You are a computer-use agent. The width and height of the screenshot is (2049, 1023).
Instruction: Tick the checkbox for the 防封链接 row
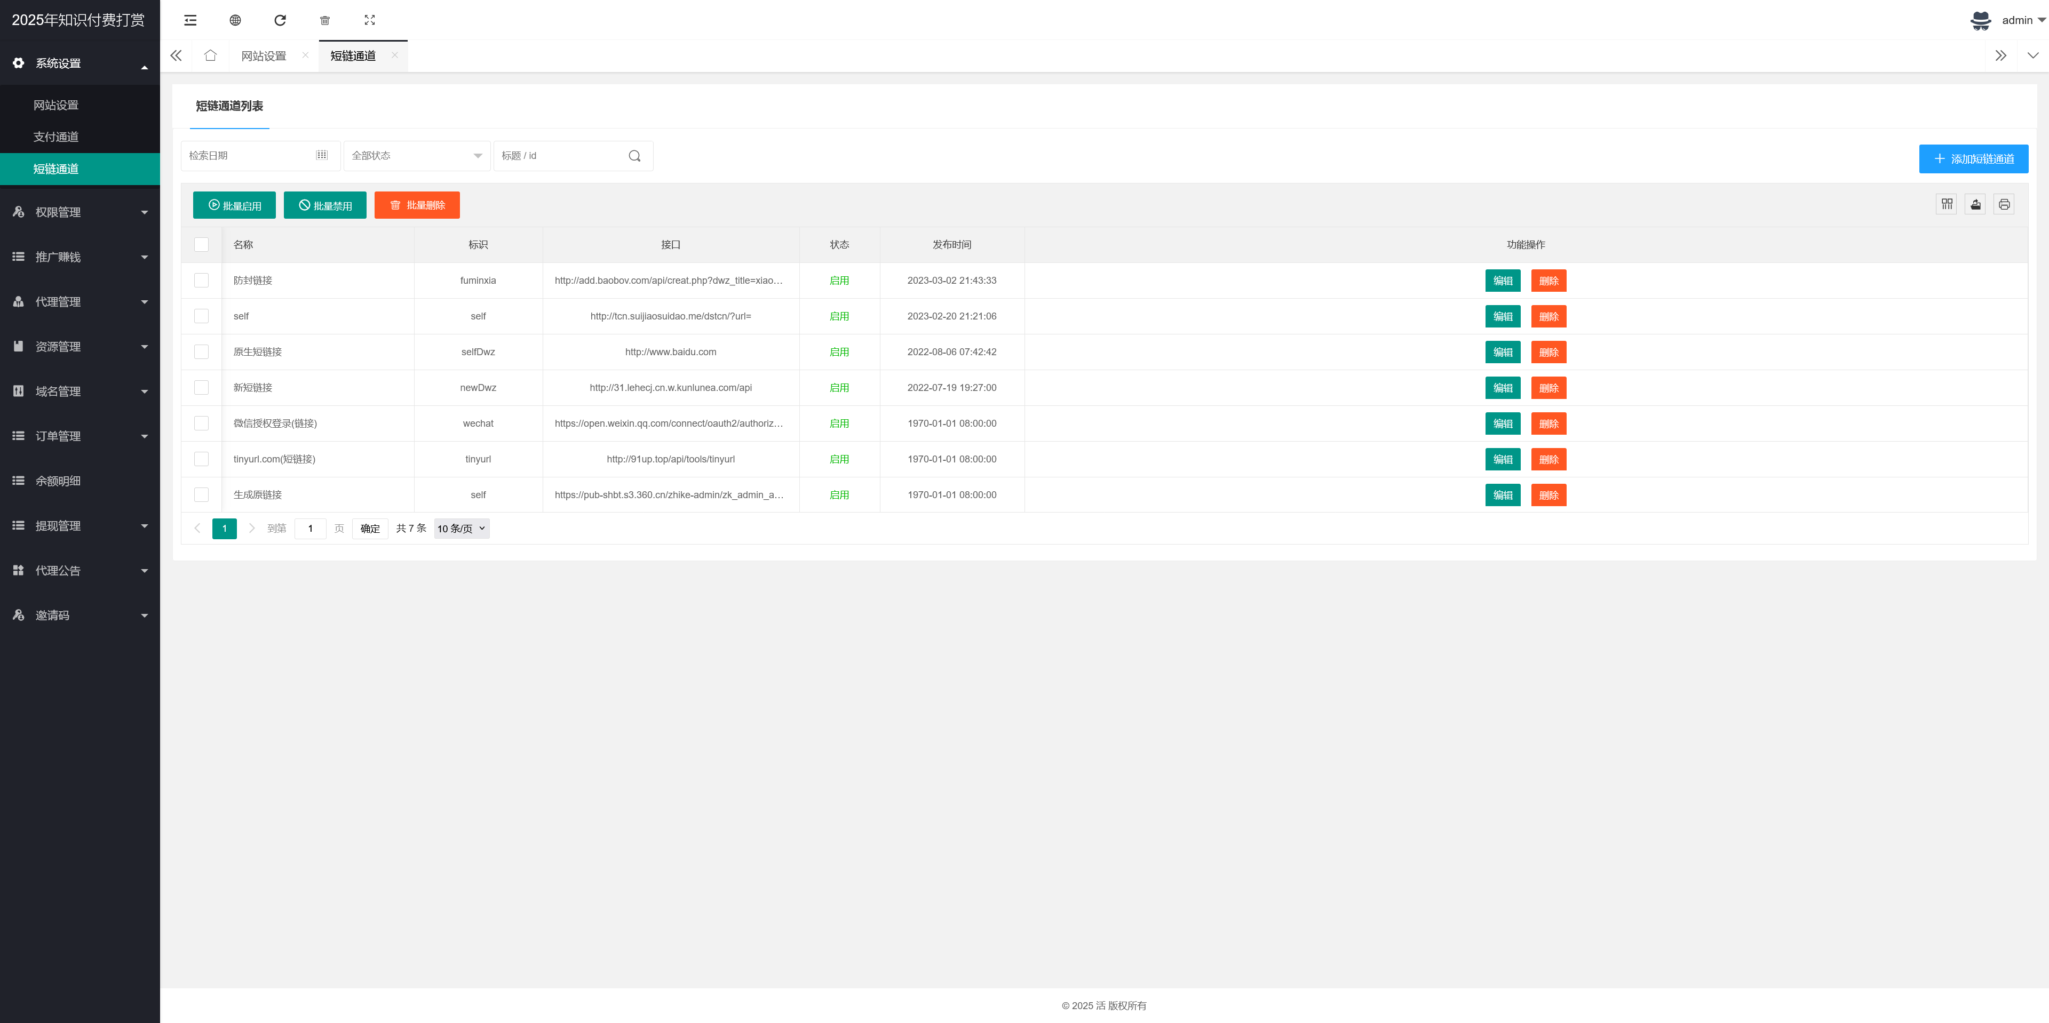pos(201,281)
